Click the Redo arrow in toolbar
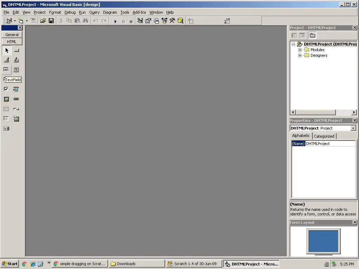 [x=104, y=21]
